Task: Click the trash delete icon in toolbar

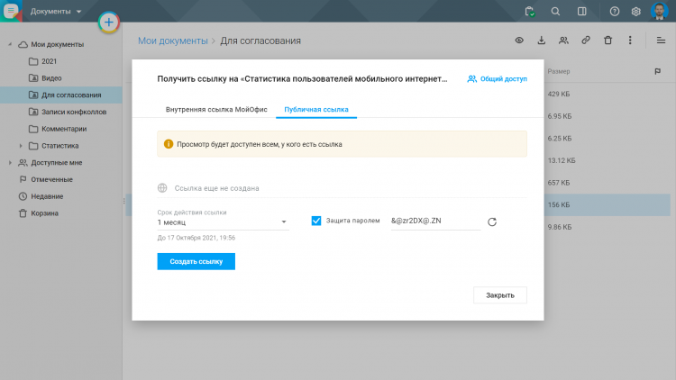Action: click(x=608, y=41)
